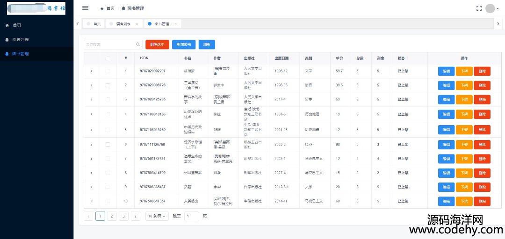505x239 pixels.
Task: Click the search magnifier icon
Action: [x=138, y=44]
